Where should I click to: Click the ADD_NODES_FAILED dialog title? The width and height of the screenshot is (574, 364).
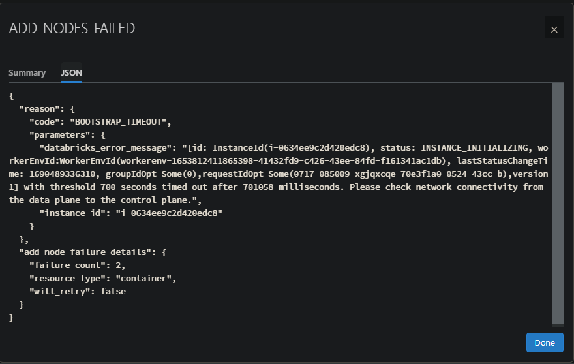tap(72, 29)
